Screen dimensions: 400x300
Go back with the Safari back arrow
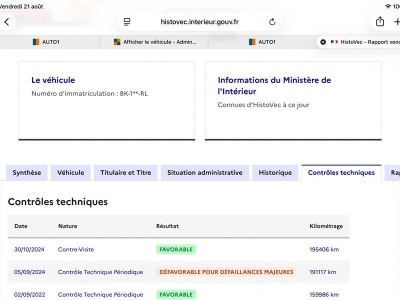[x=7, y=22]
